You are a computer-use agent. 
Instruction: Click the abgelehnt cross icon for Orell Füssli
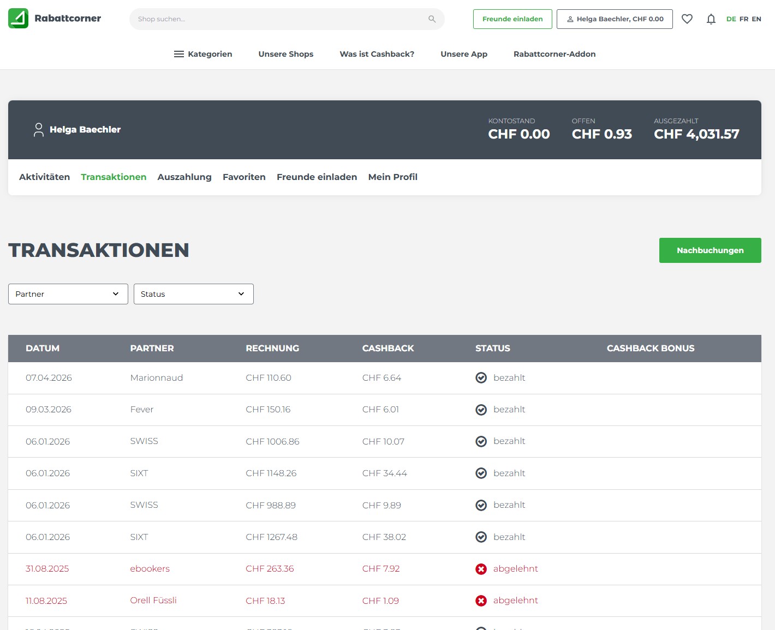pos(481,601)
